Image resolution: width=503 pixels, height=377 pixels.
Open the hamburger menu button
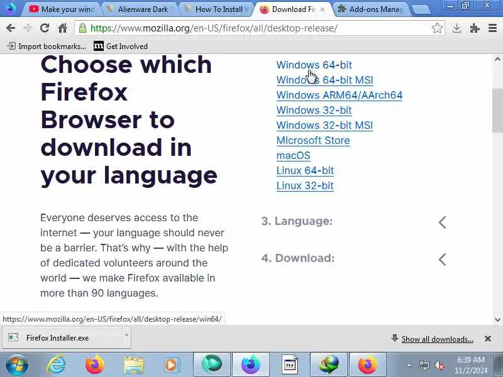492,28
